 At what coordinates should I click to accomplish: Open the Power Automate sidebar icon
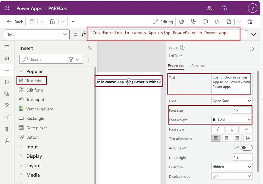click(7, 105)
